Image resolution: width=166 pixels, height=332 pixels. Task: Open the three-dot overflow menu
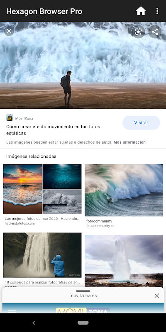(157, 11)
